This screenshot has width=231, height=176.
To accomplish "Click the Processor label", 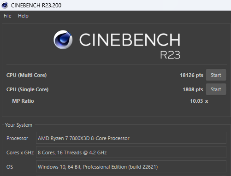I will pyautogui.click(x=17, y=138).
